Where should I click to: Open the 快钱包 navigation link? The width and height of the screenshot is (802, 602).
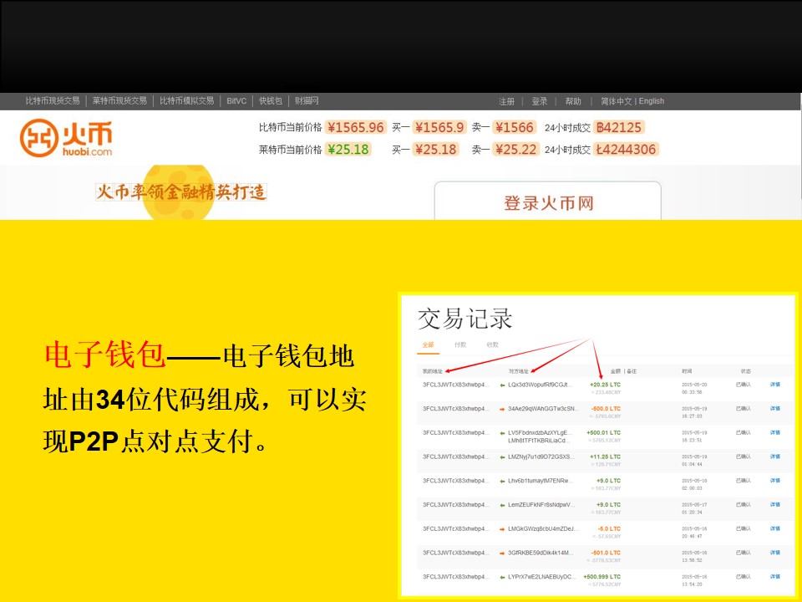point(271,101)
